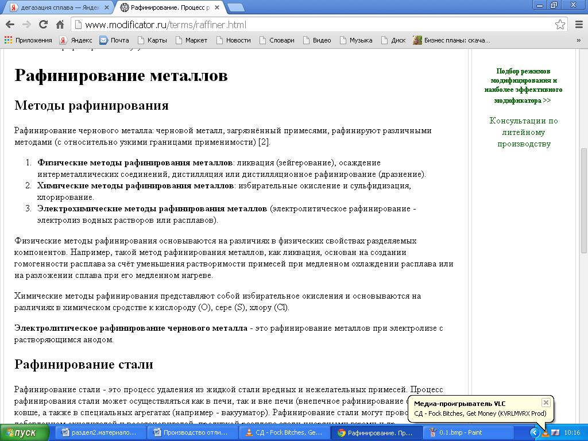Close the VLC notification balloon
The image size is (588, 441).
[546, 403]
